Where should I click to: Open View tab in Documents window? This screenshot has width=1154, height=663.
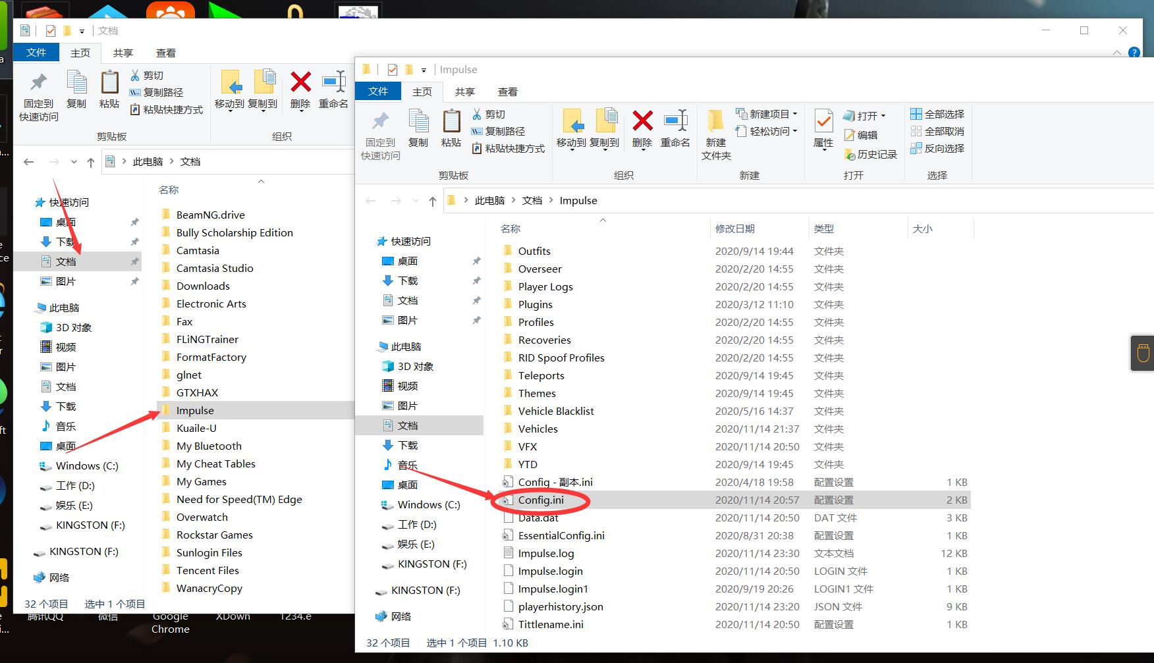point(166,53)
